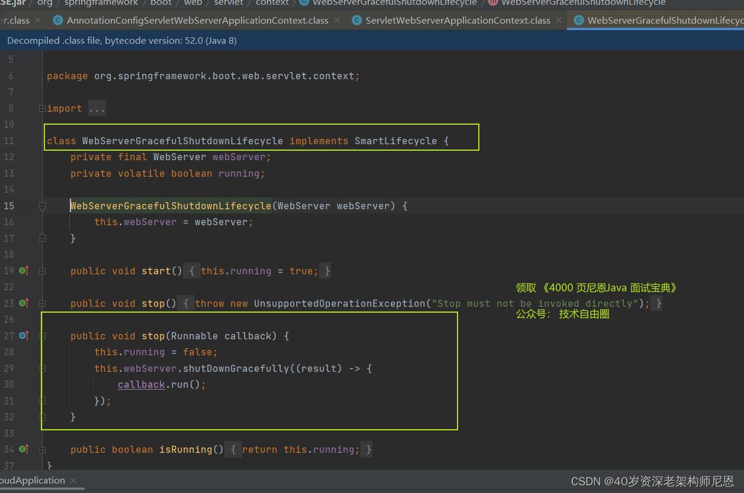The width and height of the screenshot is (744, 493).
Task: Click the underlined callback reference on line 30
Action: tap(141, 385)
